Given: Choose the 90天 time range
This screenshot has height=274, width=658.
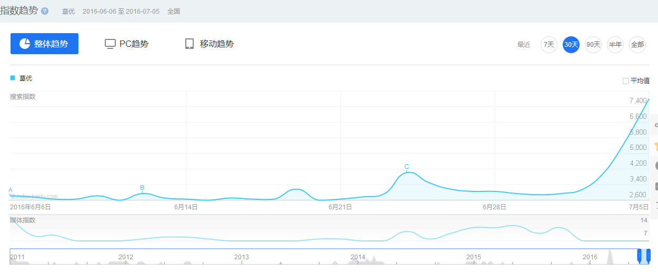Looking at the screenshot, I should [593, 45].
